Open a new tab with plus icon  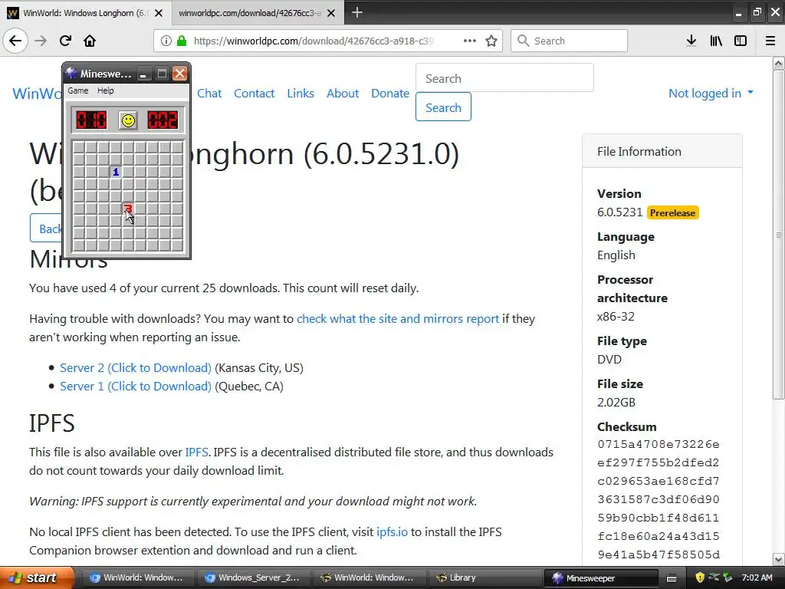tap(357, 12)
